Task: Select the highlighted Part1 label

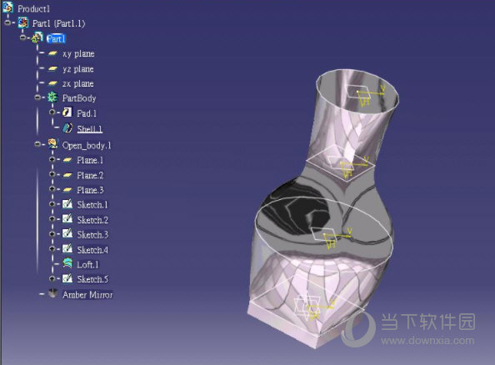Action: 56,38
